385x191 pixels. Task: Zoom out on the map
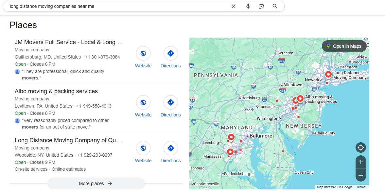[361, 175]
